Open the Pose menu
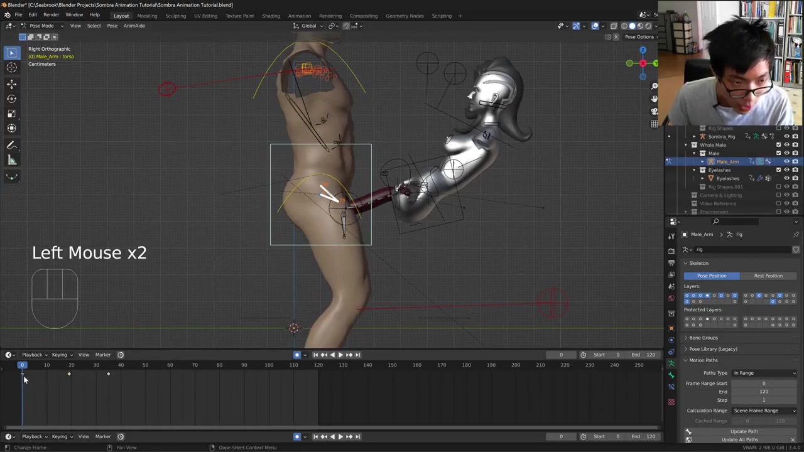This screenshot has height=452, width=804. click(x=112, y=26)
